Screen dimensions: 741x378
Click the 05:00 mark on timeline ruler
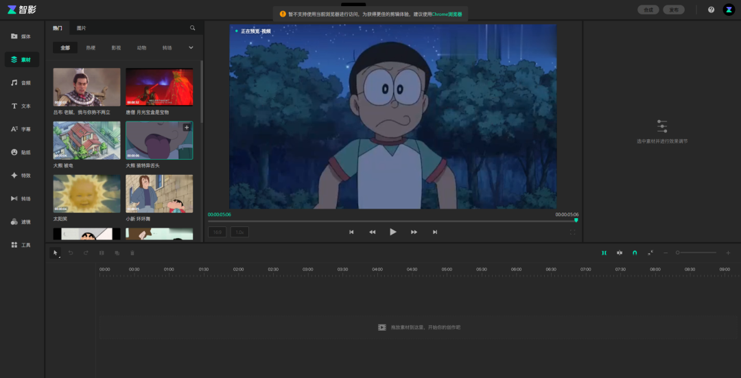click(447, 270)
